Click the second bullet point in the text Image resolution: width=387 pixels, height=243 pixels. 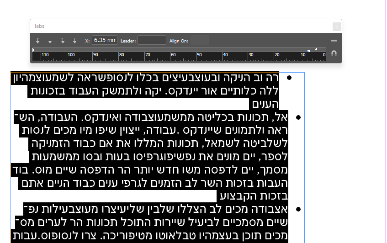(298, 117)
